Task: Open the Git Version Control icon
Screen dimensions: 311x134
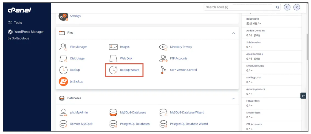Action: 163,70
